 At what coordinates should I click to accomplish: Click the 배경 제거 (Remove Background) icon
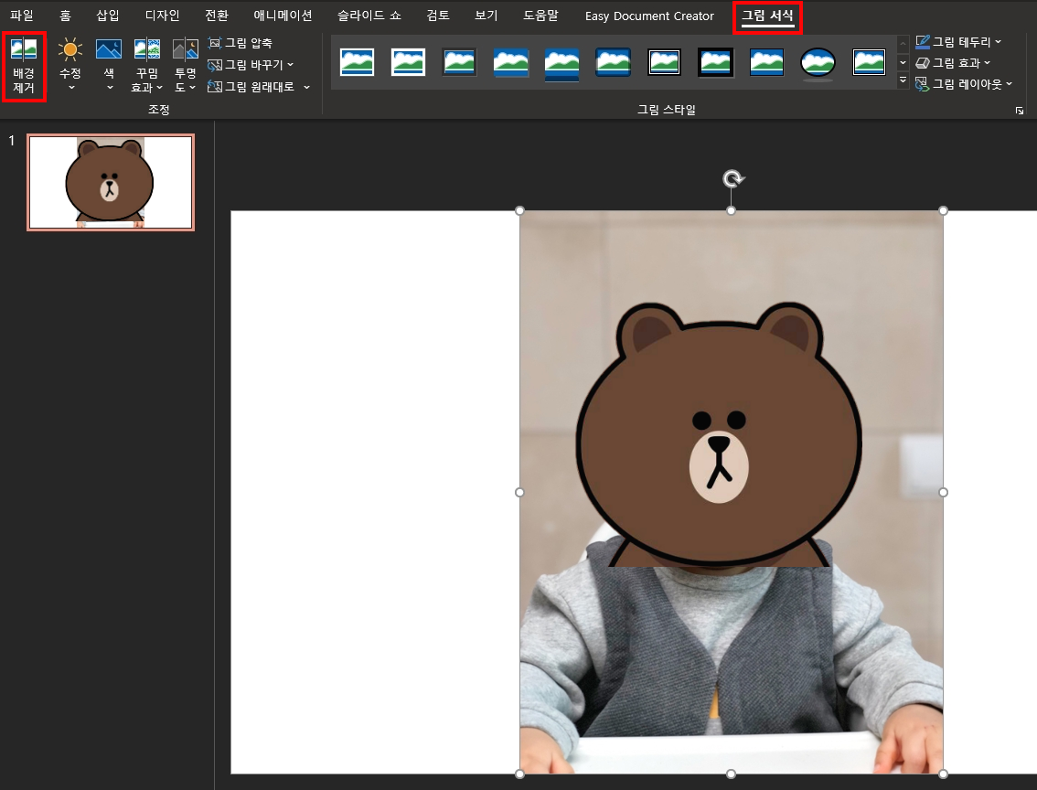(x=24, y=66)
